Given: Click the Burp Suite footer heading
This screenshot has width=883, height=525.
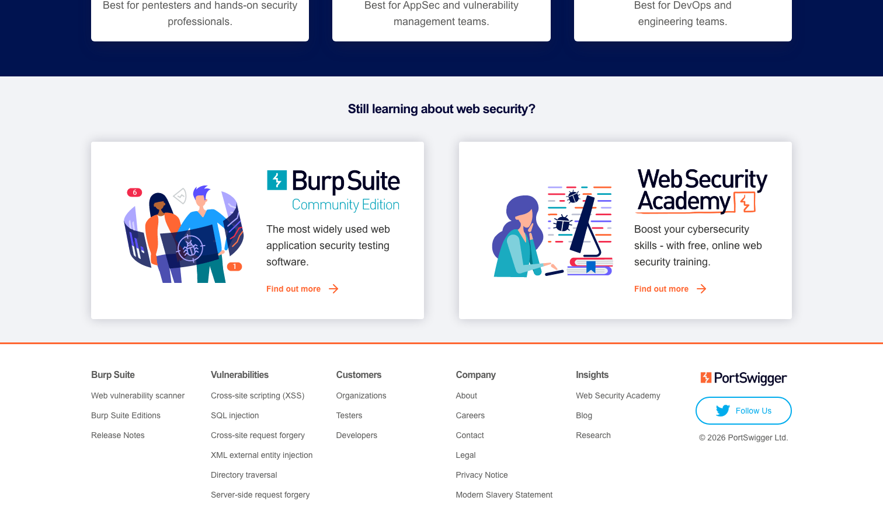Looking at the screenshot, I should click(113, 375).
